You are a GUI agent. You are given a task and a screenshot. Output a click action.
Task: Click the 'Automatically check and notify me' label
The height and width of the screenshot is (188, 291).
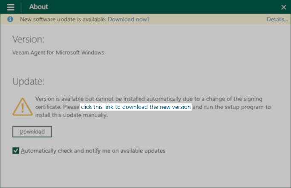pos(93,151)
